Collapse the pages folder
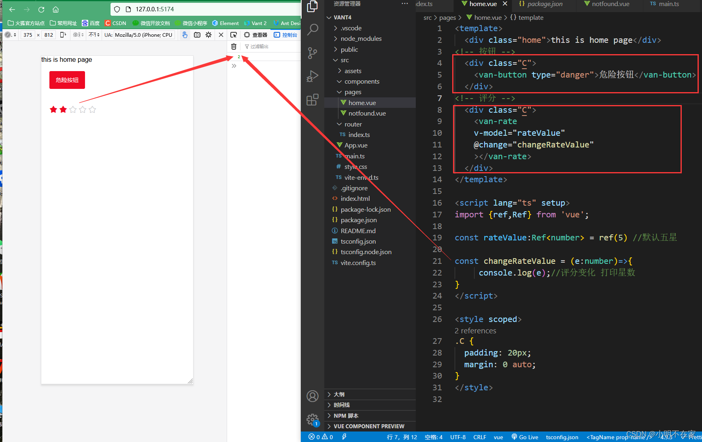Screen dimensions: 702x442 click(x=370, y=92)
